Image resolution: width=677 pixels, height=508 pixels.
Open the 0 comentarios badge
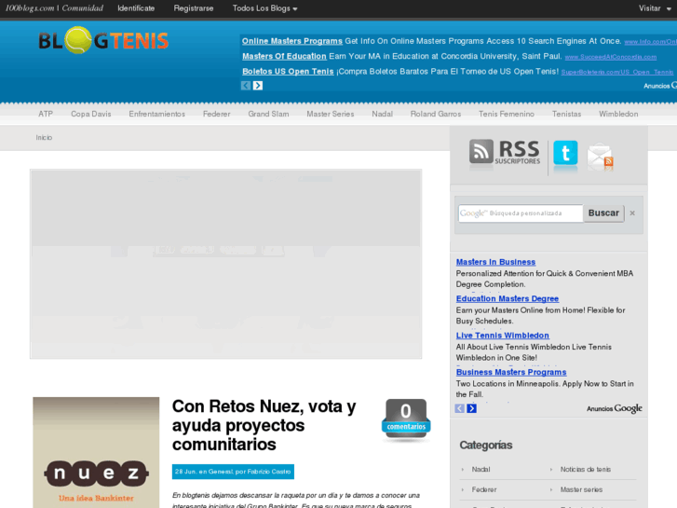406,419
